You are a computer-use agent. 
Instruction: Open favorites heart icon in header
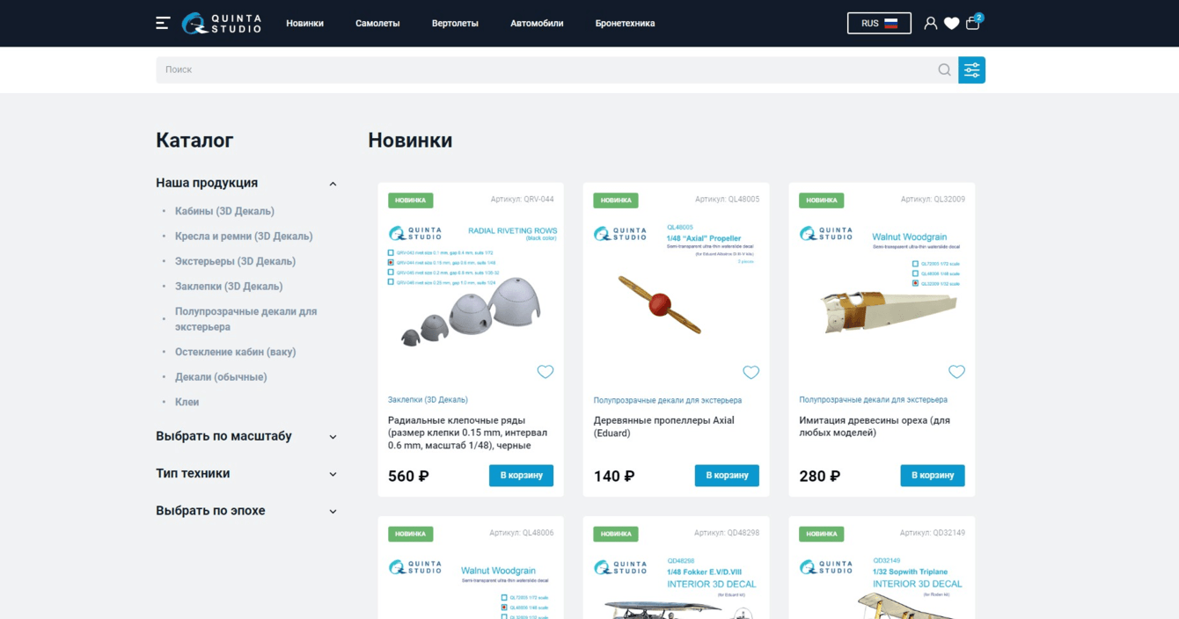point(951,24)
